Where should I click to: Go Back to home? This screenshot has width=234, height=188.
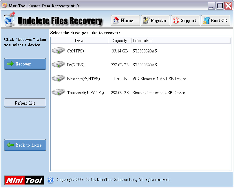[25, 145]
